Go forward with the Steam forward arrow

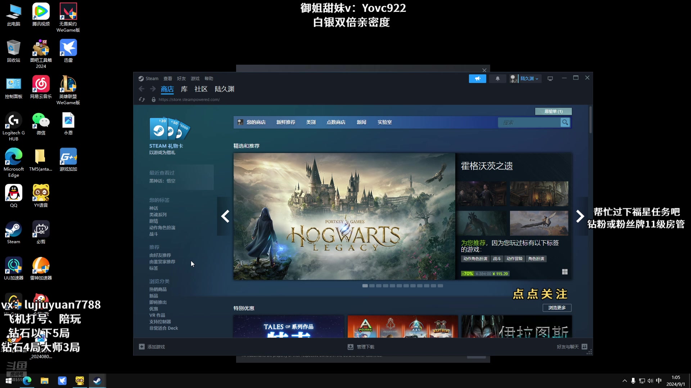click(153, 89)
